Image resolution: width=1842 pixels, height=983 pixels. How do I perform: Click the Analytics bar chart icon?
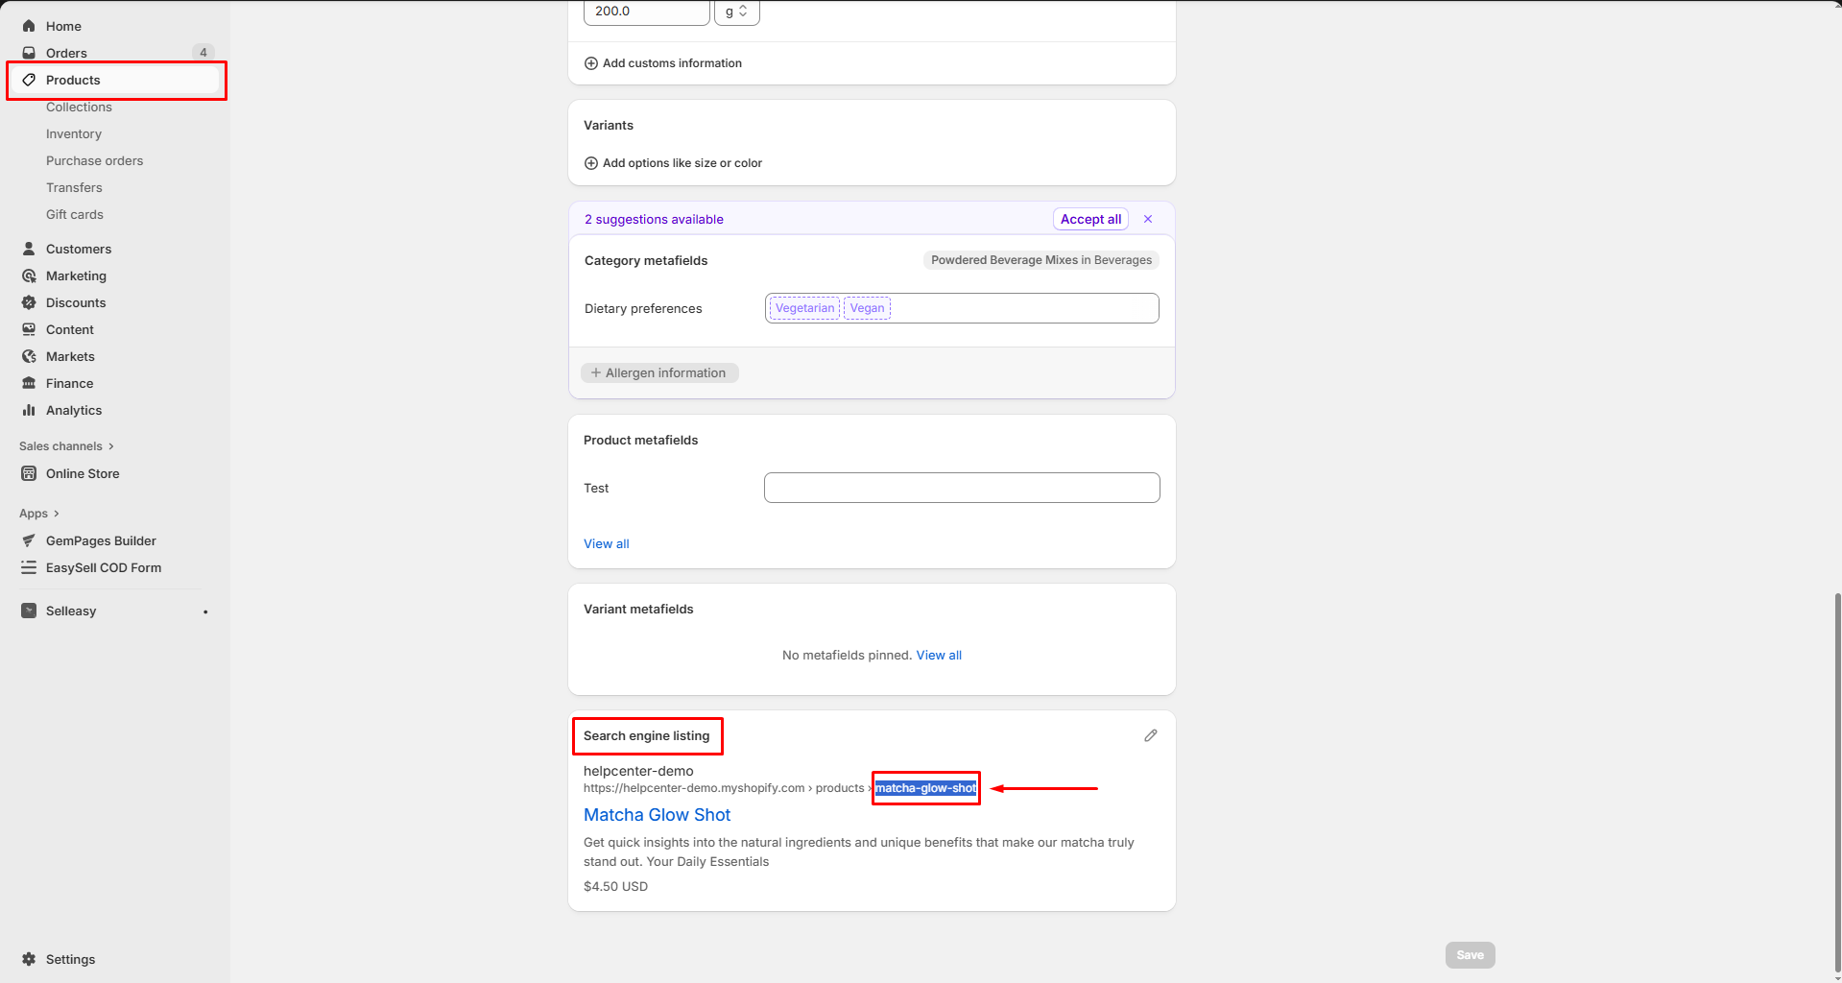29,410
